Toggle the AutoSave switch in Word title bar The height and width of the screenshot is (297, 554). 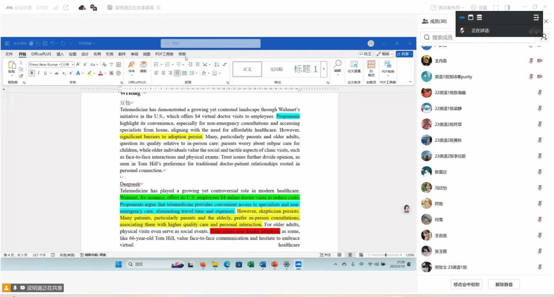(35, 43)
